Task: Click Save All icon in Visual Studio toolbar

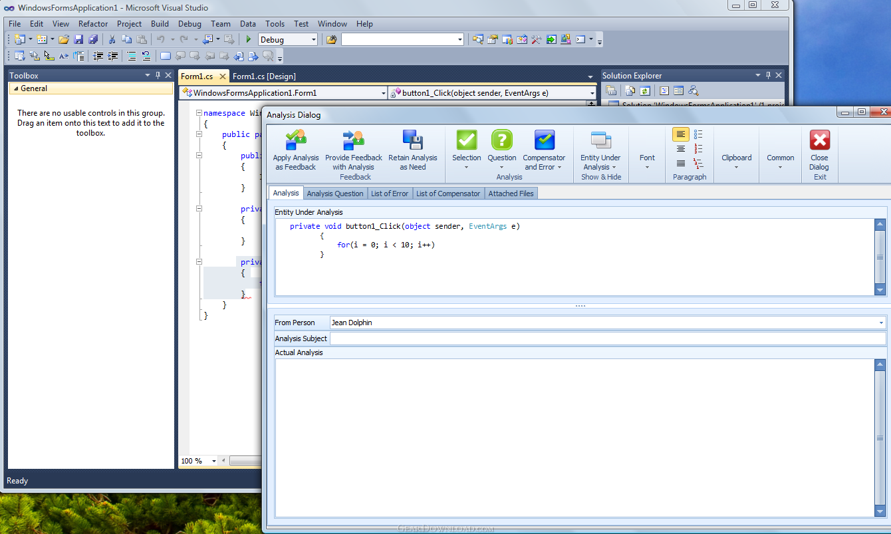Action: [x=93, y=40]
